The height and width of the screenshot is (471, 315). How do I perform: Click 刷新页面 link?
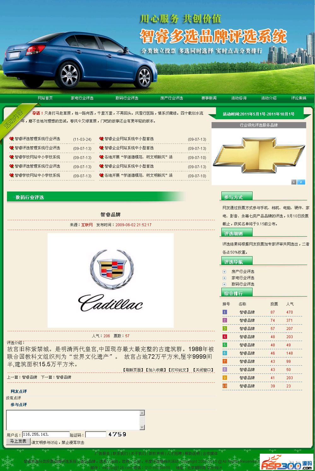[x=133, y=370]
